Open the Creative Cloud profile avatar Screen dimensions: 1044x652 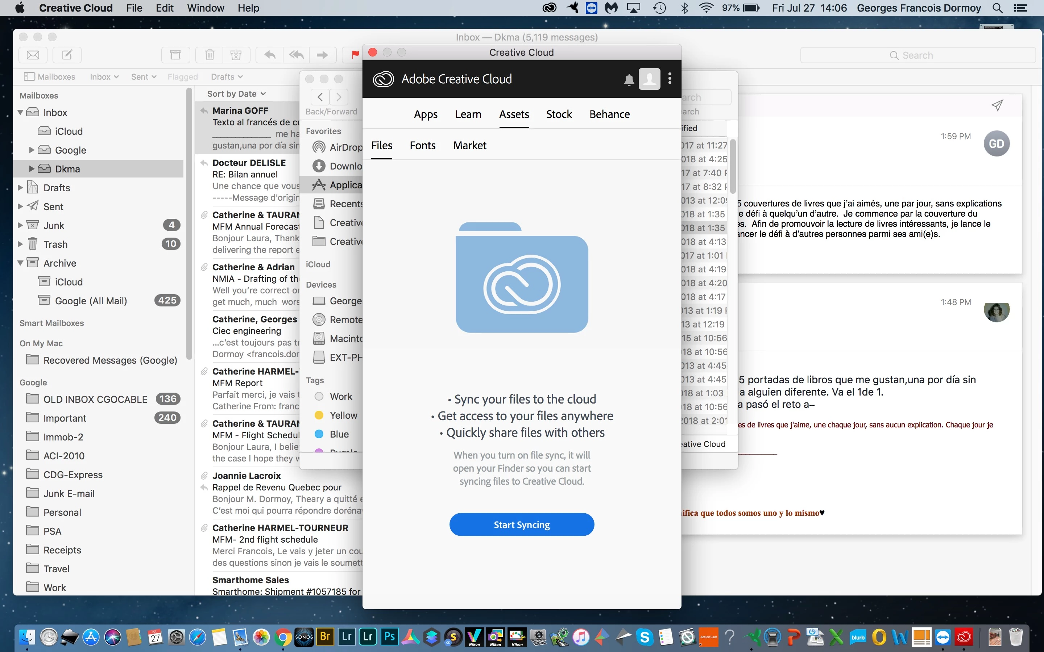(x=649, y=79)
